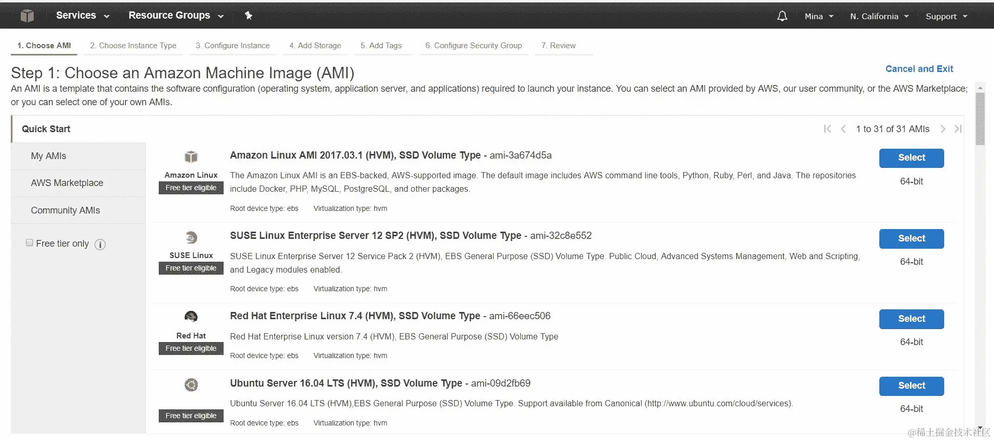Image resolution: width=994 pixels, height=441 pixels.
Task: Open the Support dropdown menu
Action: click(946, 17)
